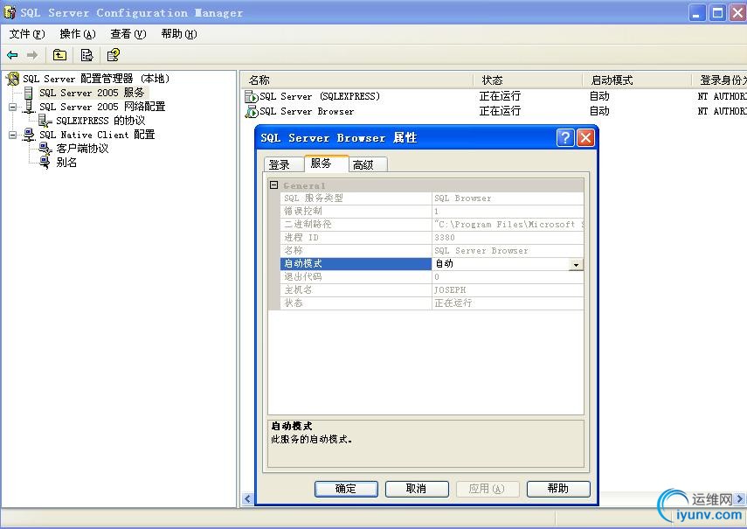Screen dimensions: 747x529
Task: Click the SQL Server 2005 网络配置 tree icon
Action: [29, 107]
